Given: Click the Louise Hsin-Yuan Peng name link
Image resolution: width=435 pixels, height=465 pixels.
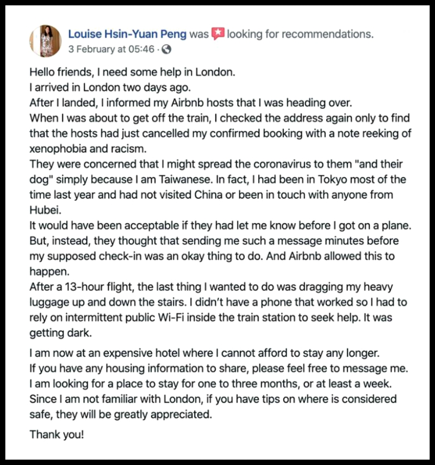Looking at the screenshot, I should coord(127,34).
